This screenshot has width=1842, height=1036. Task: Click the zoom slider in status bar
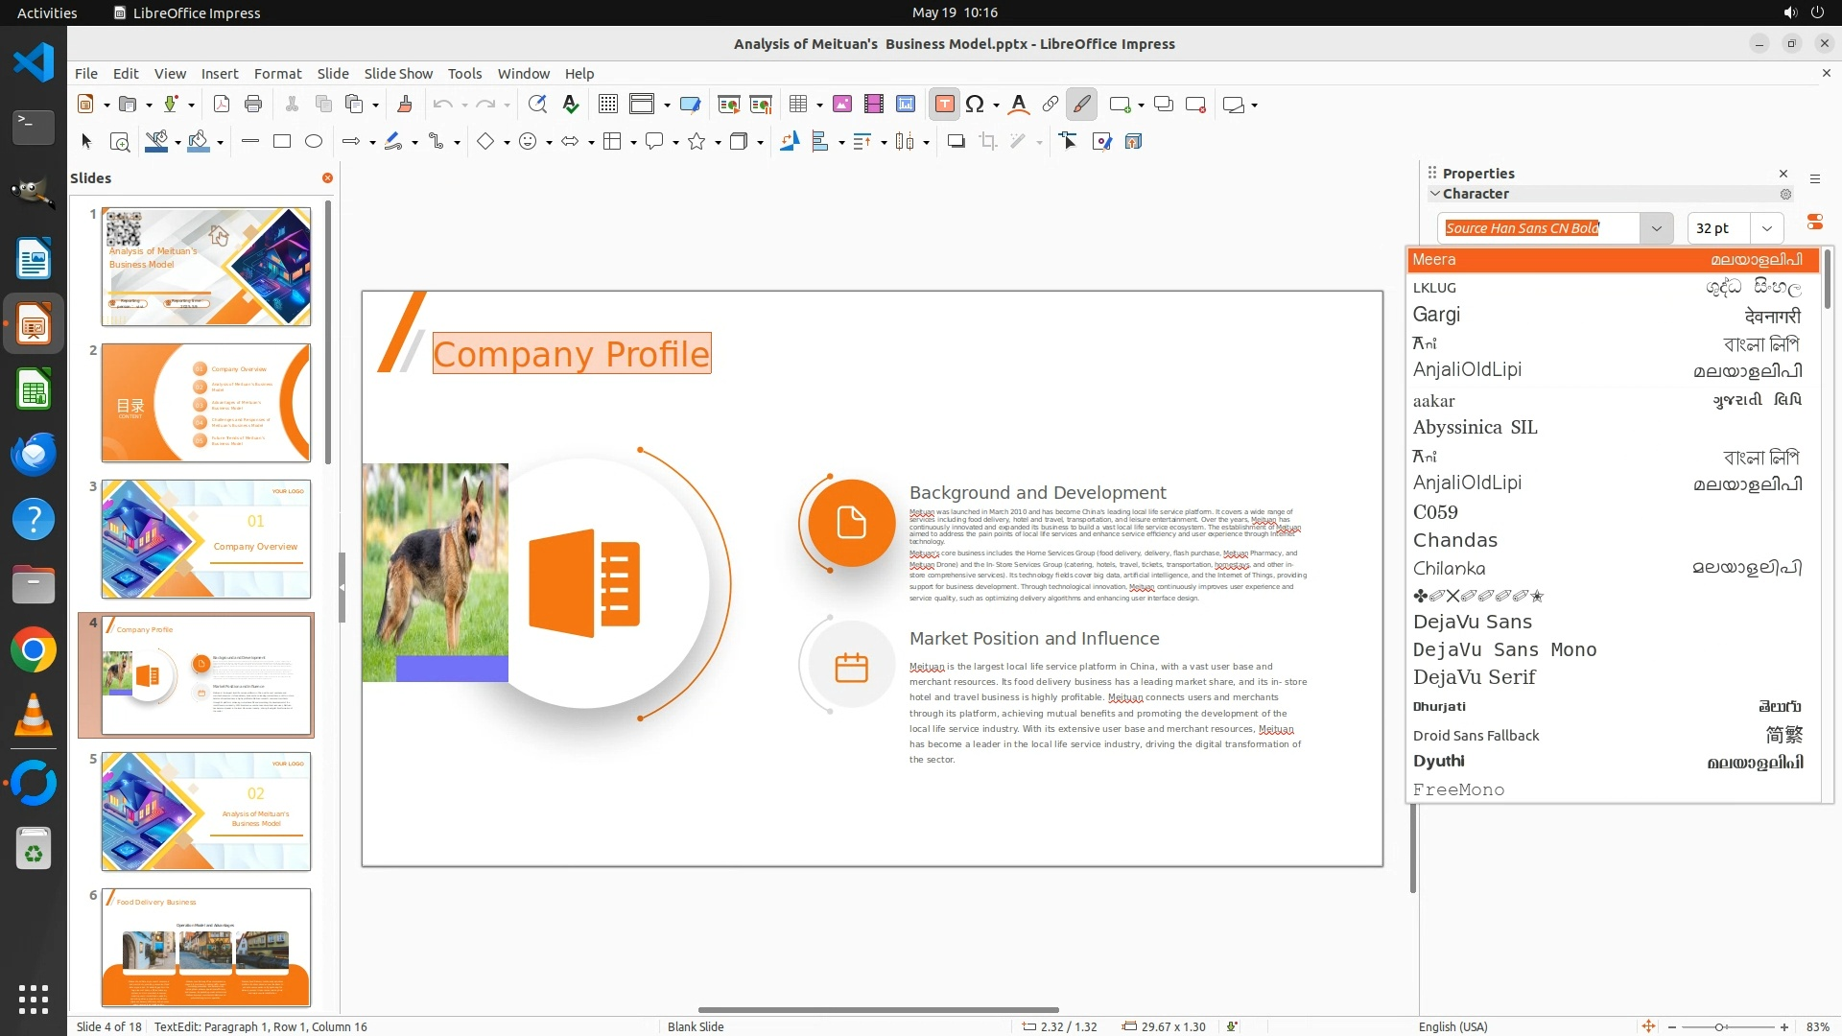click(x=1718, y=1026)
